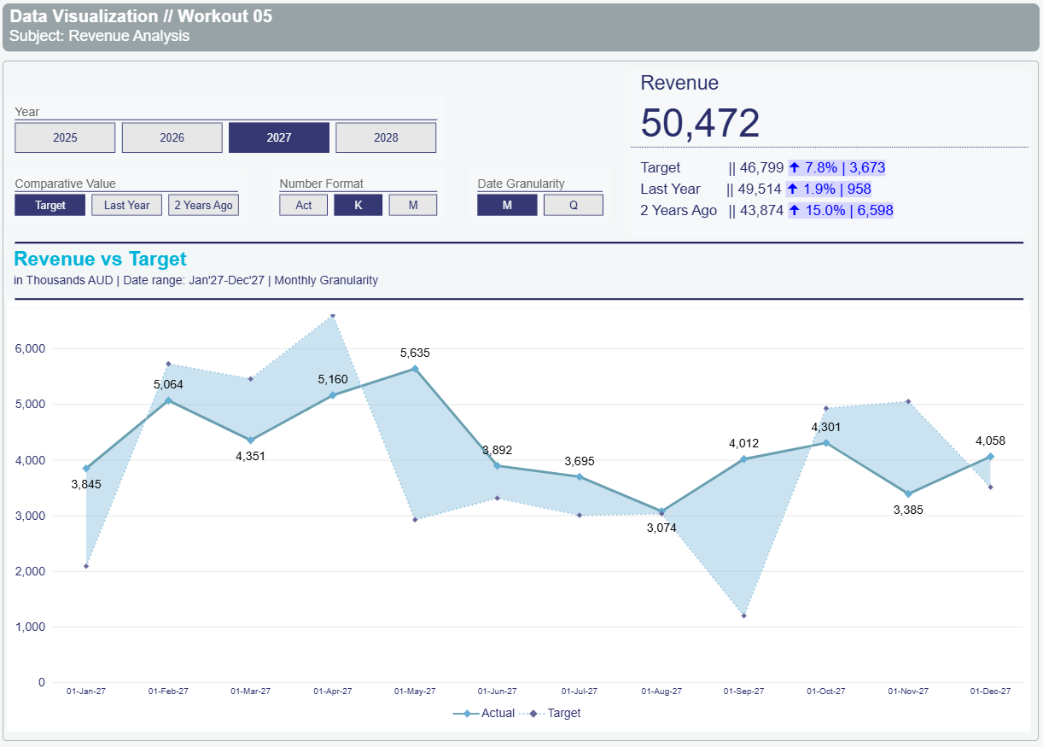
Task: Choose 2 Years Ago comparative value
Action: coord(203,205)
